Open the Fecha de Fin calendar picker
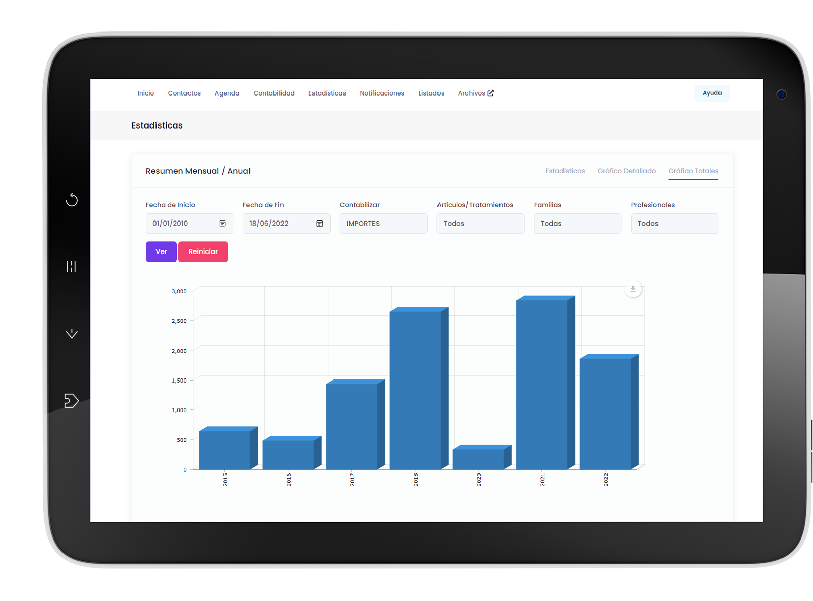This screenshot has height=601, width=813. click(319, 224)
